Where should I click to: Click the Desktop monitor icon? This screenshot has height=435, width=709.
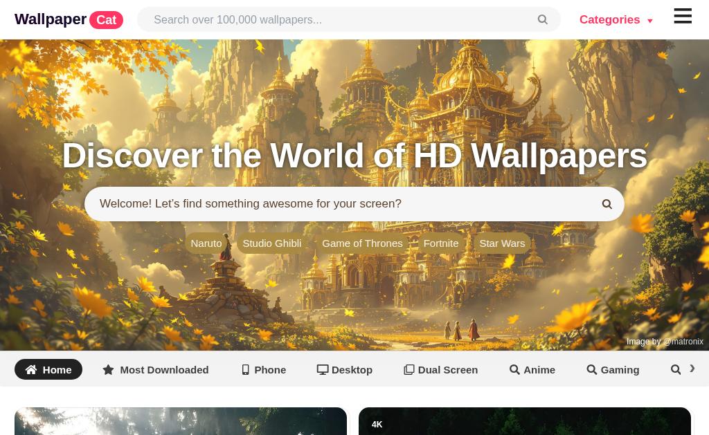point(323,369)
